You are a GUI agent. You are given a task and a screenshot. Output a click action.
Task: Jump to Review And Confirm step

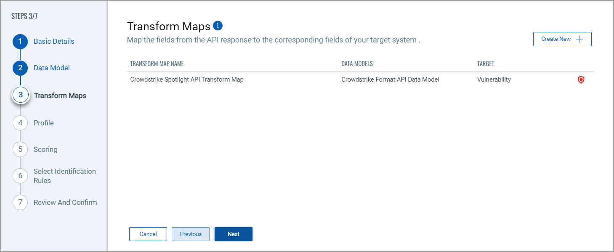pyautogui.click(x=65, y=202)
